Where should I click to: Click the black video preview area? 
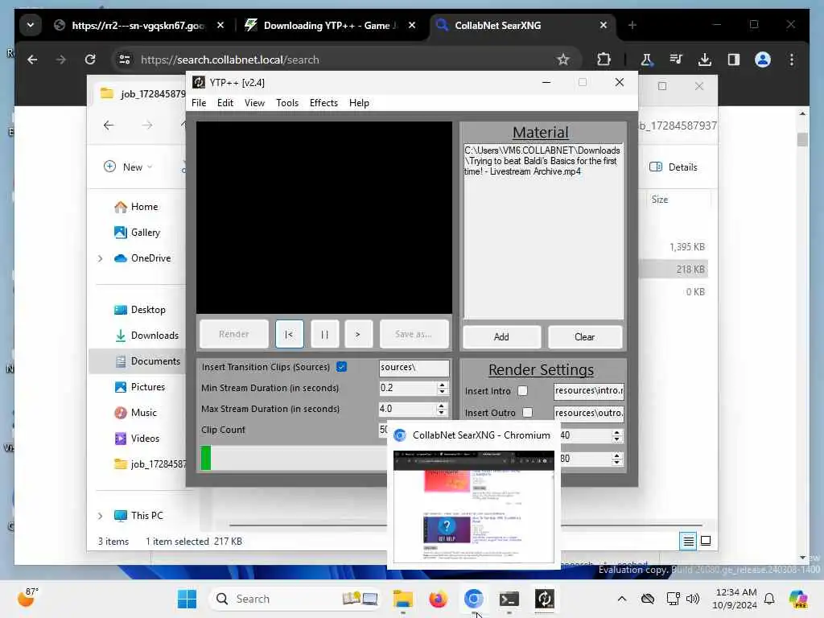pyautogui.click(x=324, y=217)
